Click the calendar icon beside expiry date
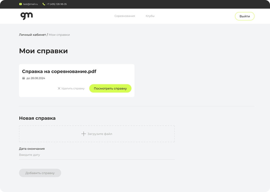The width and height of the screenshot is (270, 192). (x=23, y=78)
